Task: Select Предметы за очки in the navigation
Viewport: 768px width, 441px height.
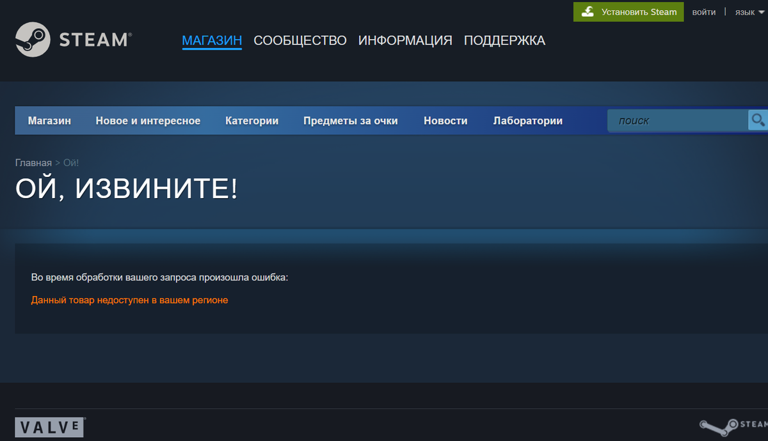Action: pyautogui.click(x=351, y=120)
